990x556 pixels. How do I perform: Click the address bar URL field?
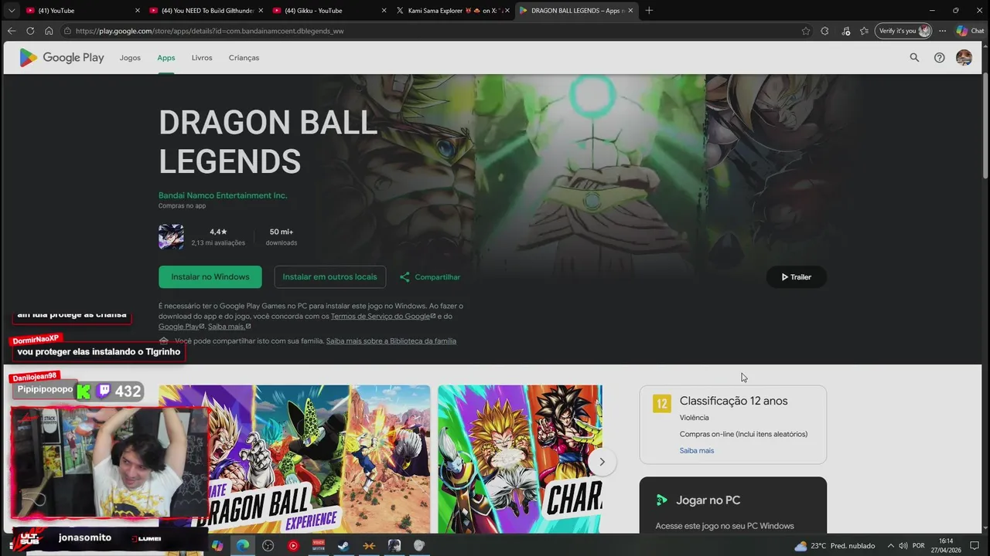click(x=433, y=31)
